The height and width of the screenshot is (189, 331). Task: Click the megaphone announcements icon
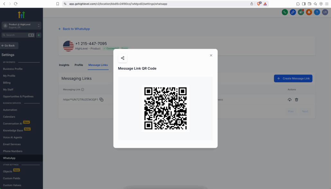coord(301,12)
